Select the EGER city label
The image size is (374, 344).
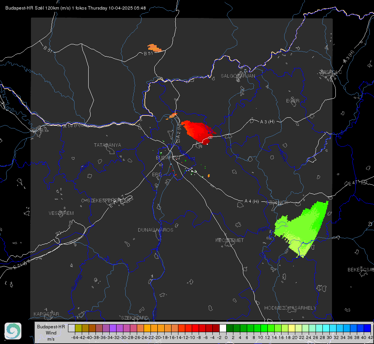coord(293,101)
